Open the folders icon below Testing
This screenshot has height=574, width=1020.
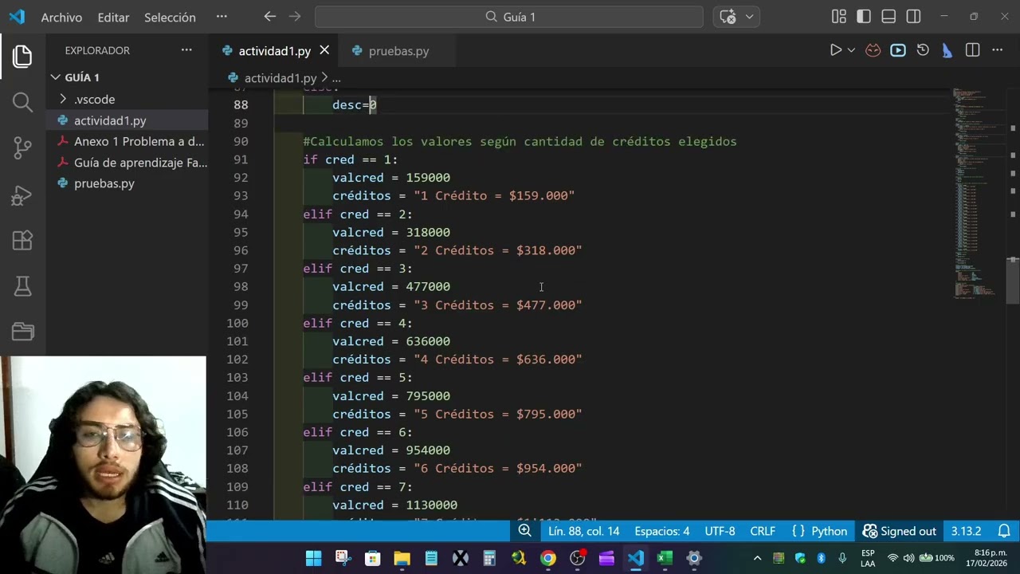(22, 332)
